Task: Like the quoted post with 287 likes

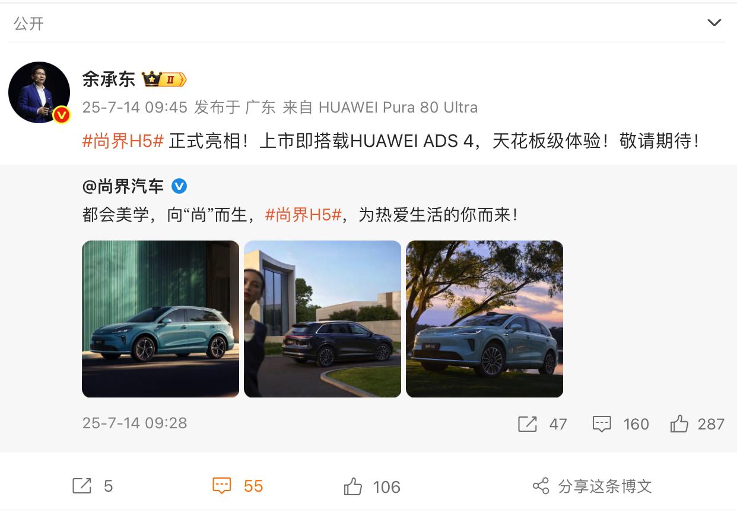Action: coord(697,424)
